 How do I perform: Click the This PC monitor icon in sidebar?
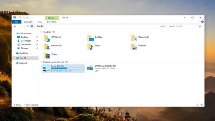pyautogui.click(x=17, y=58)
